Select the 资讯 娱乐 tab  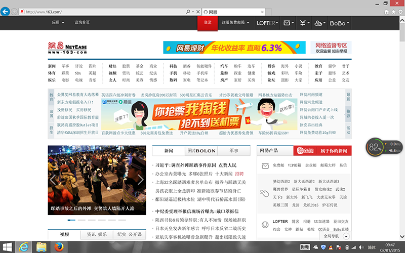[x=97, y=234]
